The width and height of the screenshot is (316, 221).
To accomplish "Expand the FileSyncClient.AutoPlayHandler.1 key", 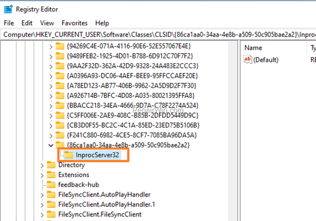I will click(42, 205).
